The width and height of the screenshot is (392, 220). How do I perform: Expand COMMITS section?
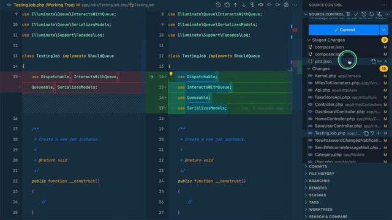318,166
